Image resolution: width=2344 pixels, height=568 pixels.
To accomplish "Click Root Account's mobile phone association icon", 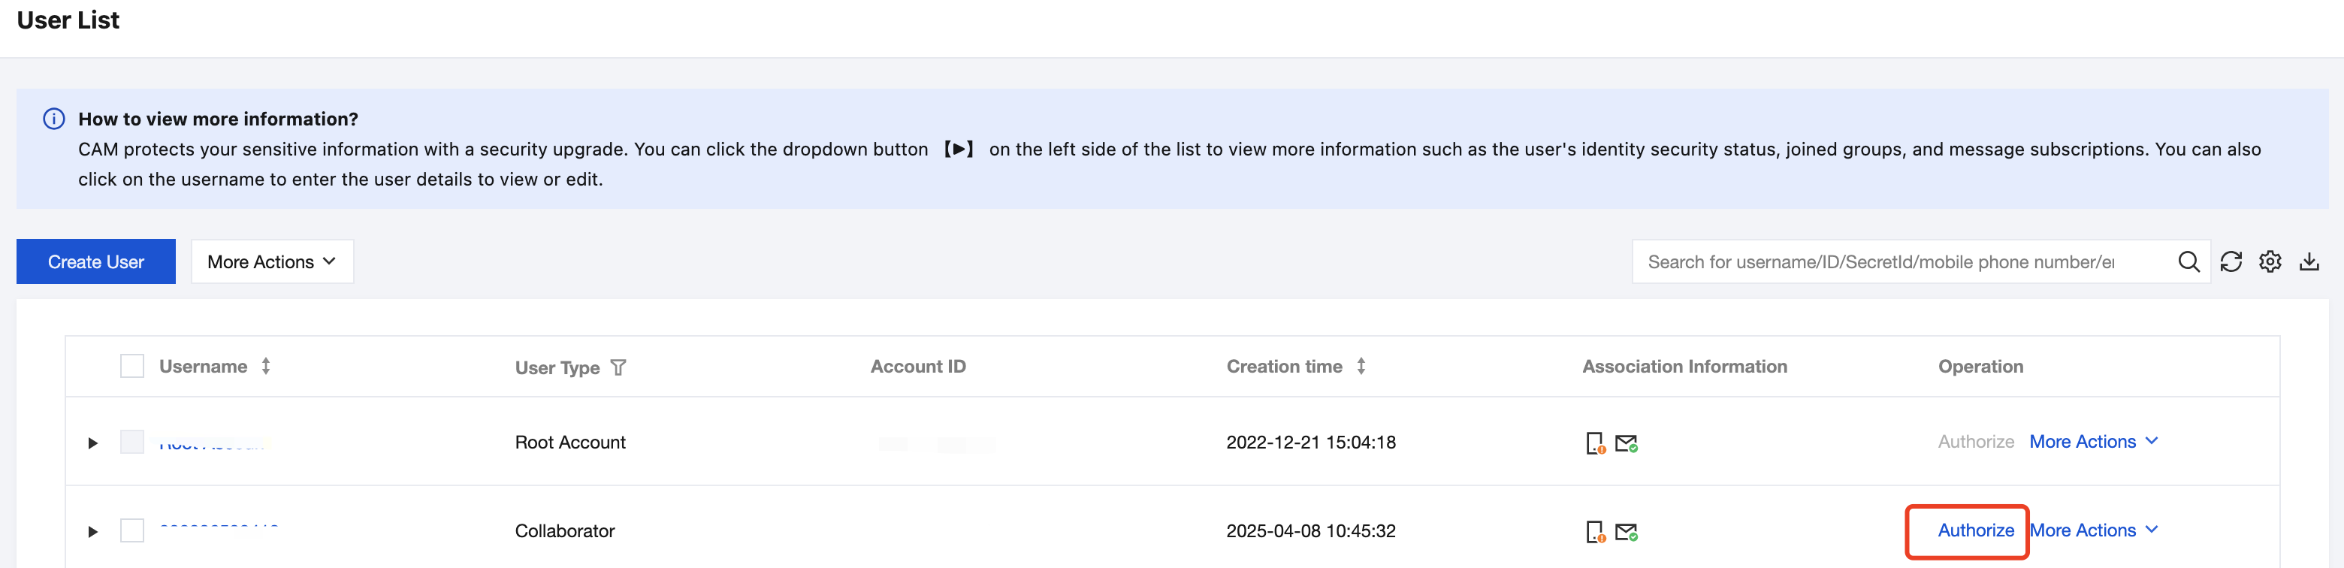I will [1594, 443].
